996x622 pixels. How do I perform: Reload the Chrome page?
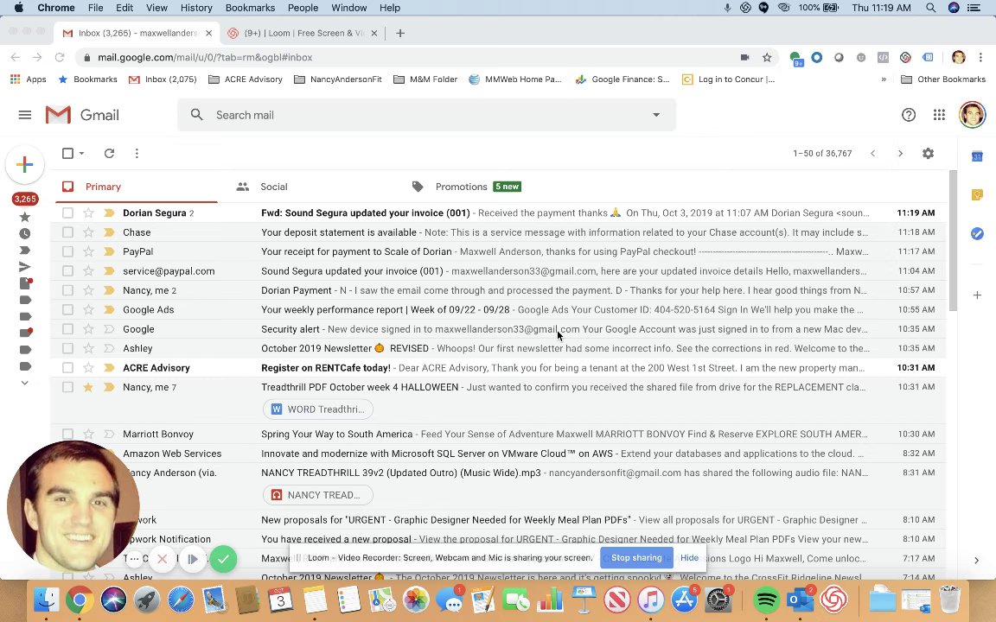coord(60,57)
